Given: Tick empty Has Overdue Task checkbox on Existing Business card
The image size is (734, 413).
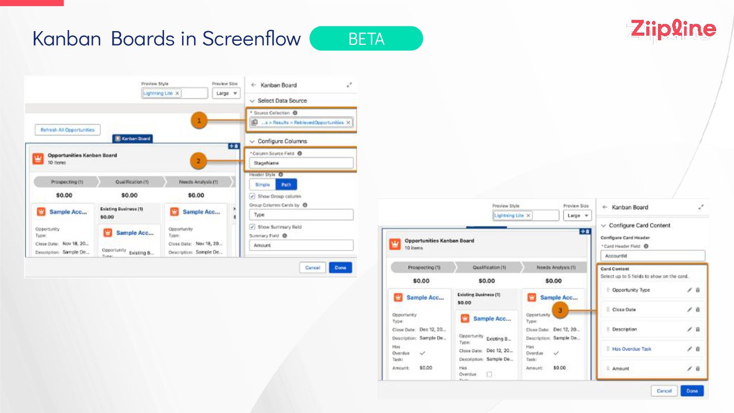Looking at the screenshot, I should pos(489,374).
